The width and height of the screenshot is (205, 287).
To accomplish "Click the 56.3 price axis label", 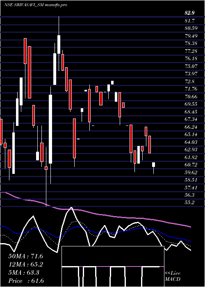I will [189, 195].
